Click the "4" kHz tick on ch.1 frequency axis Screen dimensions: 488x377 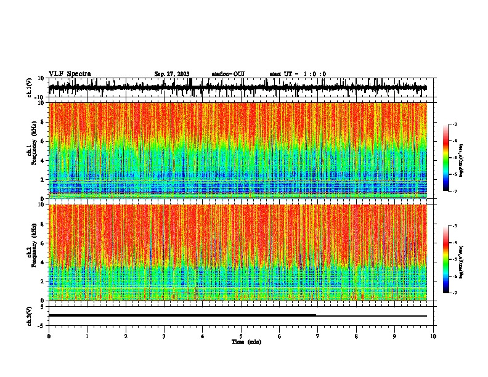pyautogui.click(x=43, y=161)
